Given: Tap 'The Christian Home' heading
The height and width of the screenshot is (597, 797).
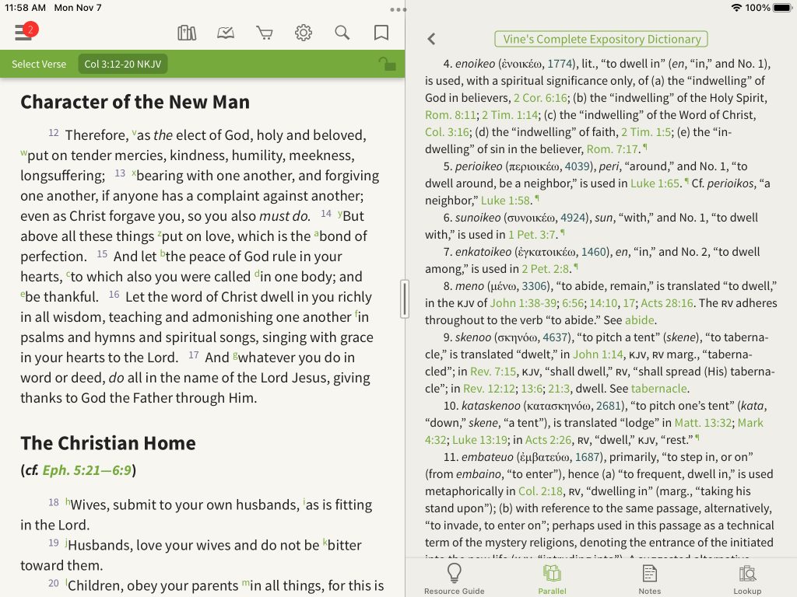Looking at the screenshot, I should 108,443.
